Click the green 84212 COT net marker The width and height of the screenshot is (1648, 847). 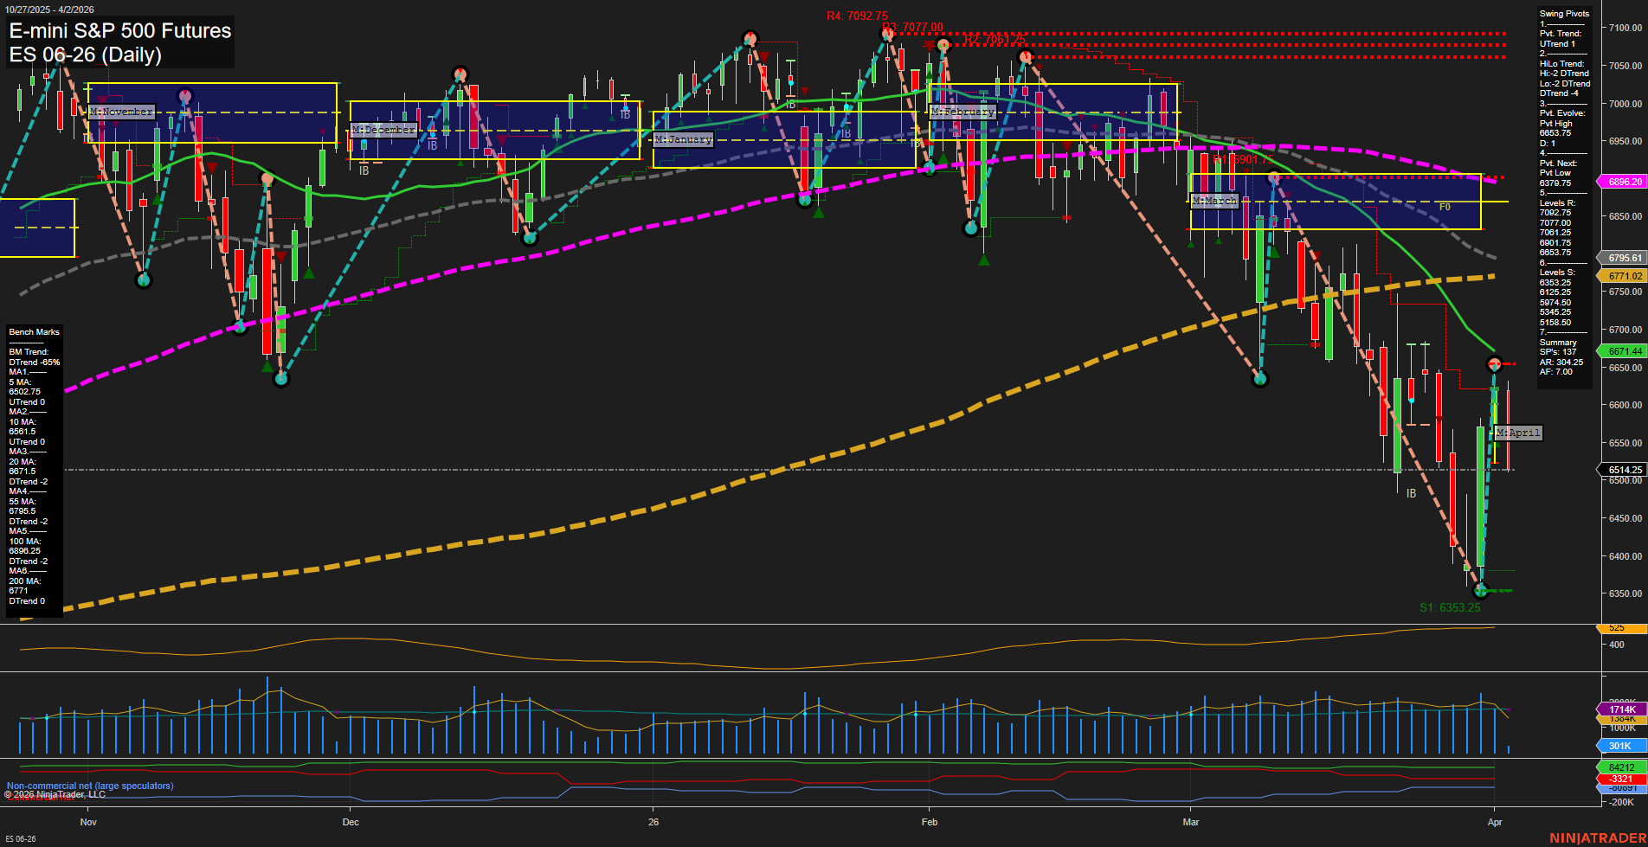1622,767
